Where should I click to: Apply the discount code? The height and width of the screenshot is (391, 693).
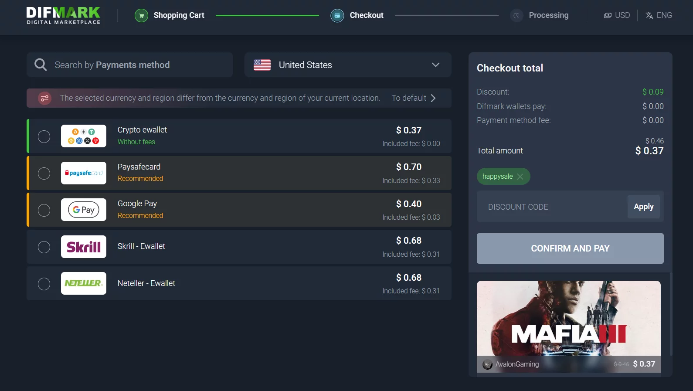(644, 207)
